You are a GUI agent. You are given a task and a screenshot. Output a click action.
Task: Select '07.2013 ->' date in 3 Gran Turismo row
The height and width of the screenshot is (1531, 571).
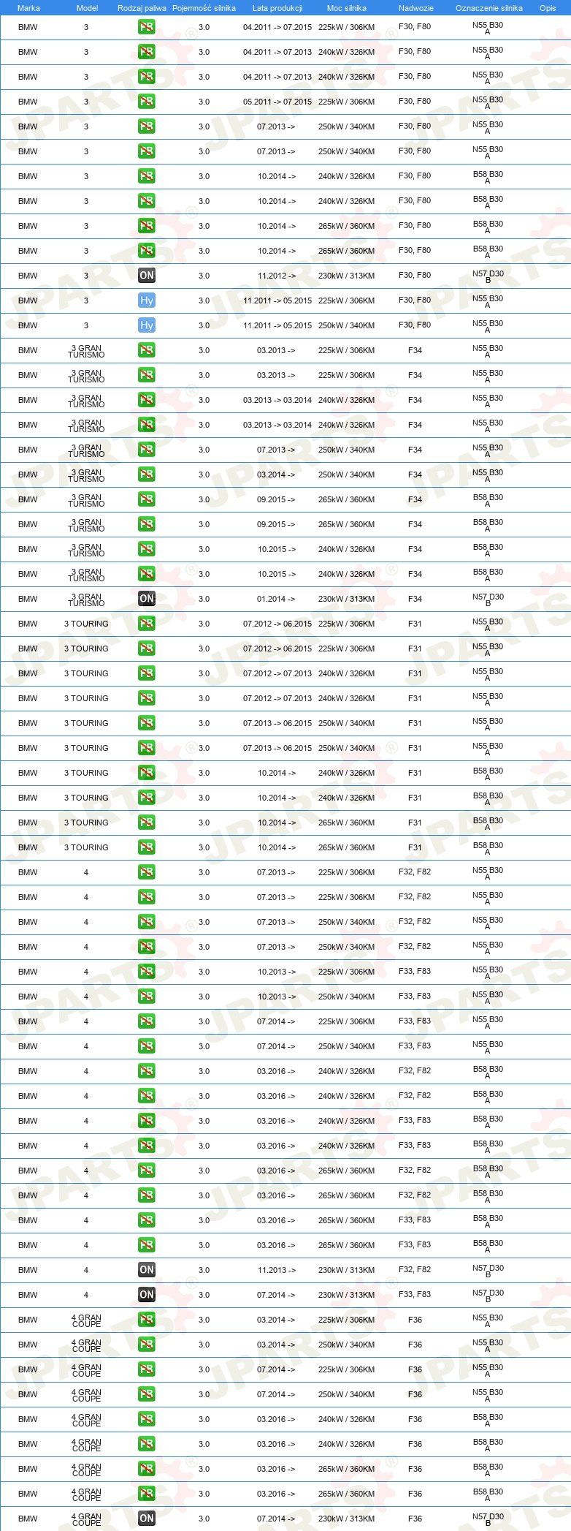[277, 450]
